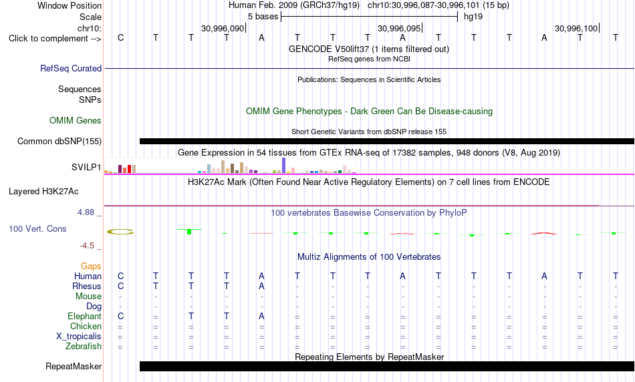Click the Basewise Conservation by PhyloP title
Viewport: 635px width, 382px height.
tap(369, 213)
